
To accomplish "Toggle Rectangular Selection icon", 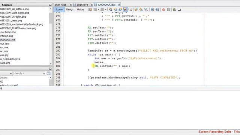I will tap(130, 10).
